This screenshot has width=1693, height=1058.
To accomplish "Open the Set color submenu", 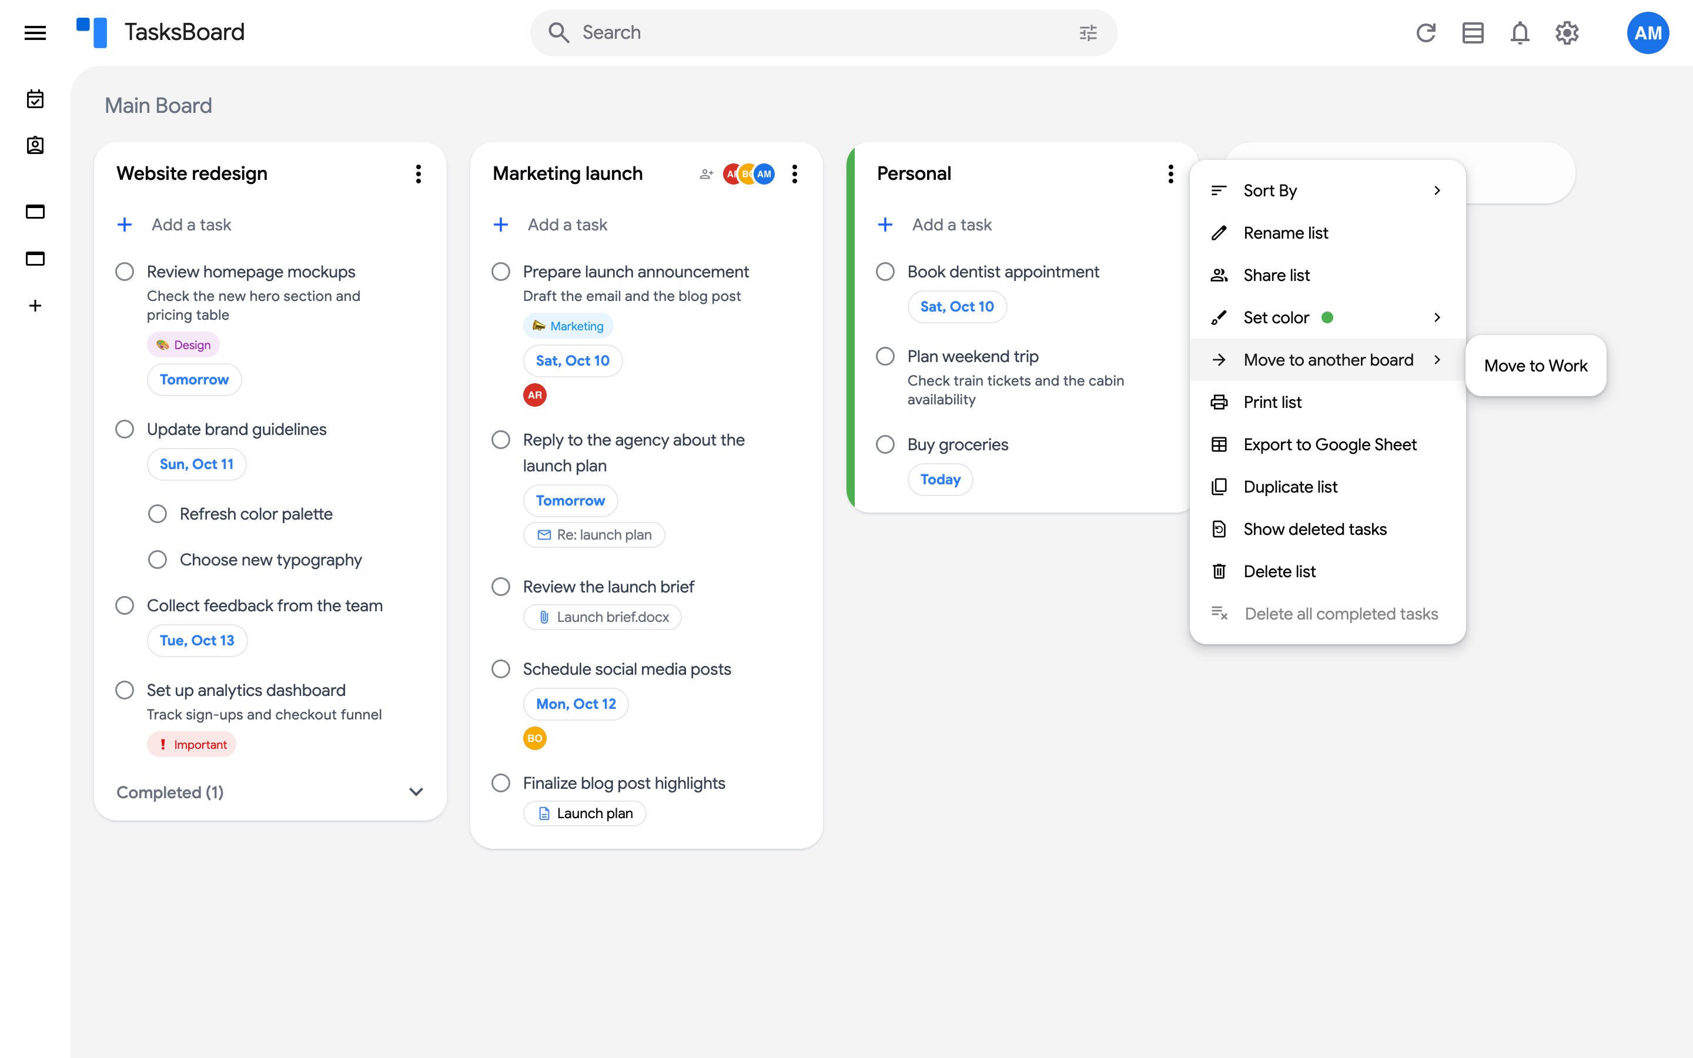I will [x=1327, y=317].
